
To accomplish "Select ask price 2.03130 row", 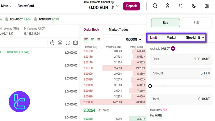I will 113,57.
